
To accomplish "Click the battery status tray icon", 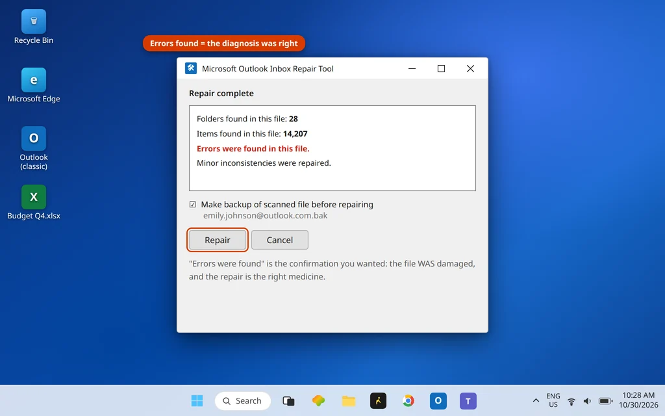I will (606, 400).
